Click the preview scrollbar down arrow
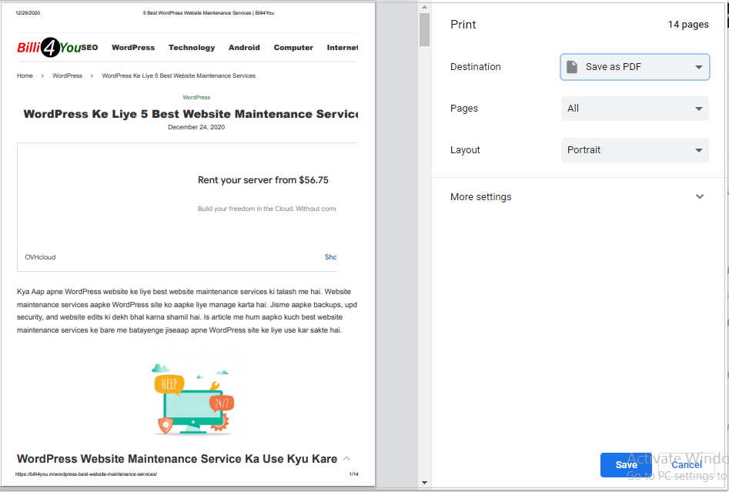The image size is (729, 492). click(x=424, y=483)
